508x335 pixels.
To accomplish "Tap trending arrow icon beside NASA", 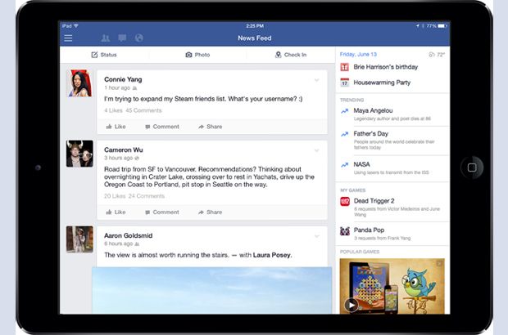I will click(345, 165).
